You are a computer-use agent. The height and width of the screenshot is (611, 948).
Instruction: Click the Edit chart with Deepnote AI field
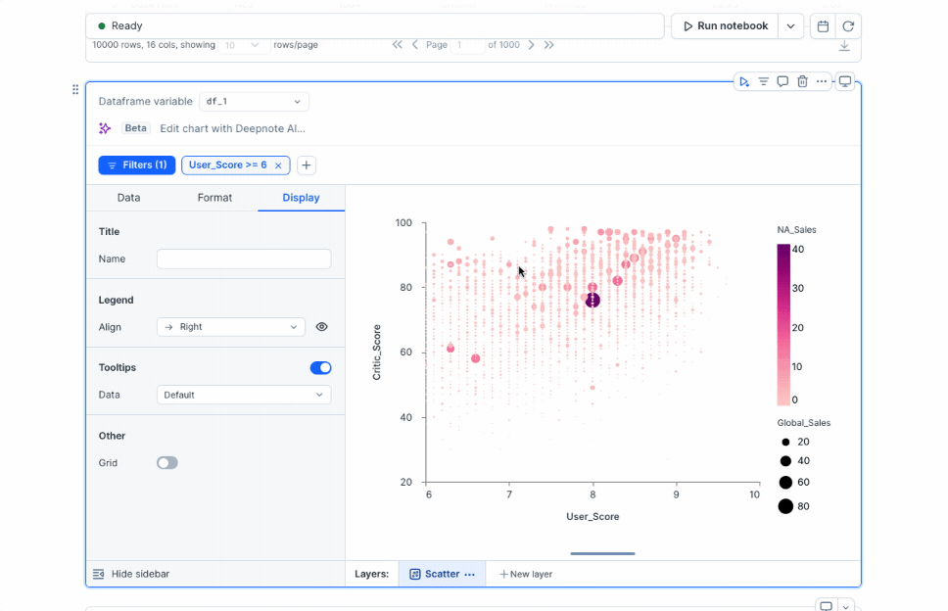click(233, 128)
